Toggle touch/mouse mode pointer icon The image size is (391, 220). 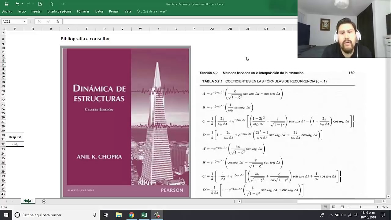coord(52,4)
